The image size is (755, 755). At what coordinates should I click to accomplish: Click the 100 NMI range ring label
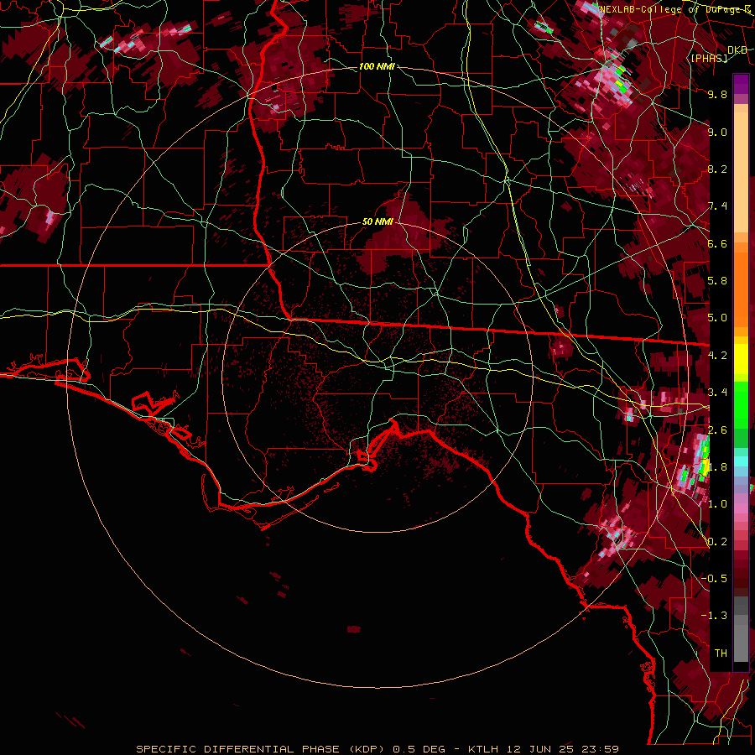click(377, 66)
